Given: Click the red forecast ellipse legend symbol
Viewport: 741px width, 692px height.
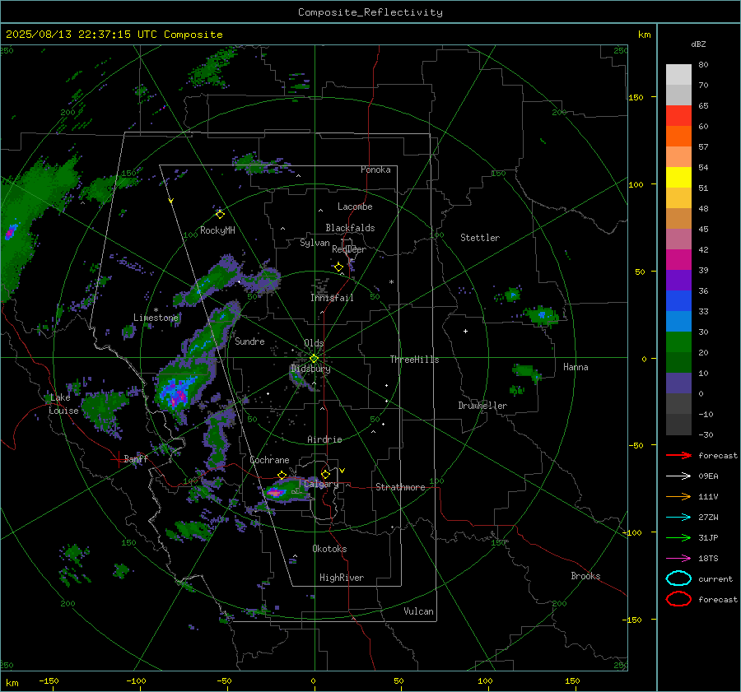Looking at the screenshot, I should [678, 599].
